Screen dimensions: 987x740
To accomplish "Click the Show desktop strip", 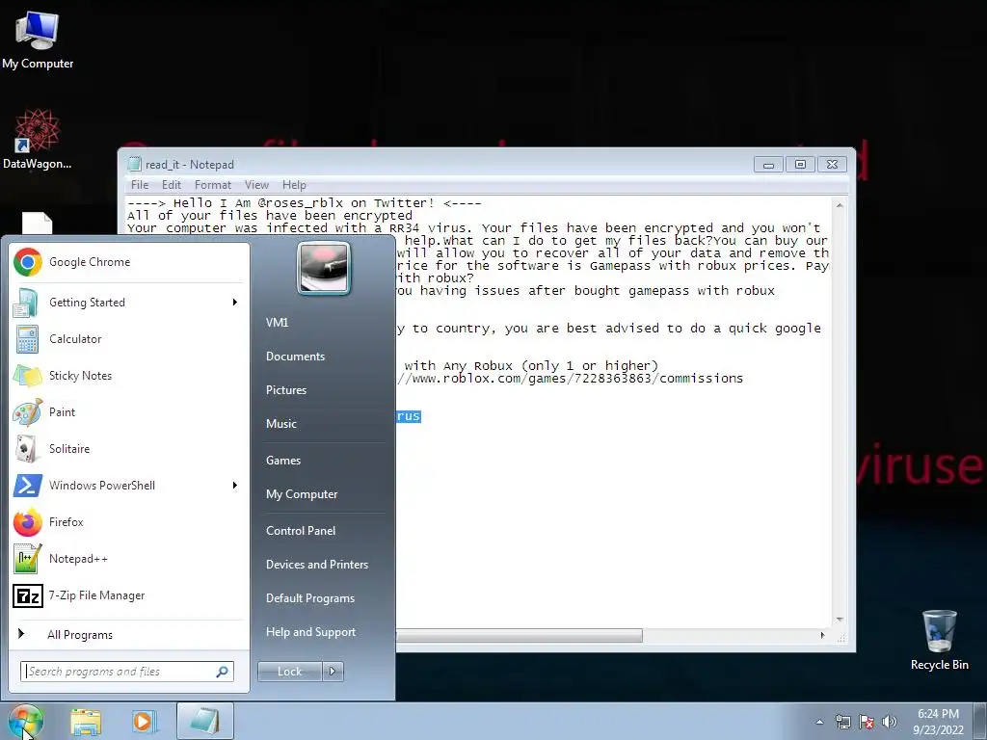I will click(982, 722).
